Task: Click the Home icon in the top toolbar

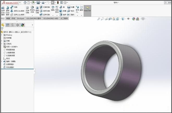Action: coord(25,3)
